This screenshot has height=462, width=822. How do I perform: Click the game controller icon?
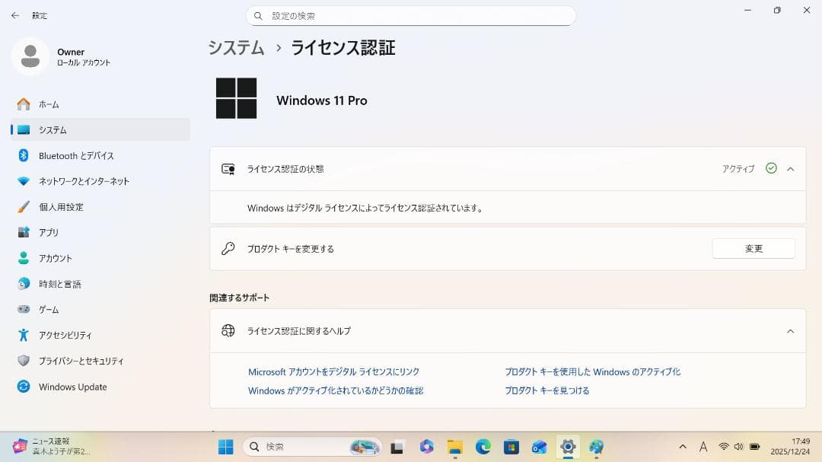click(x=24, y=310)
